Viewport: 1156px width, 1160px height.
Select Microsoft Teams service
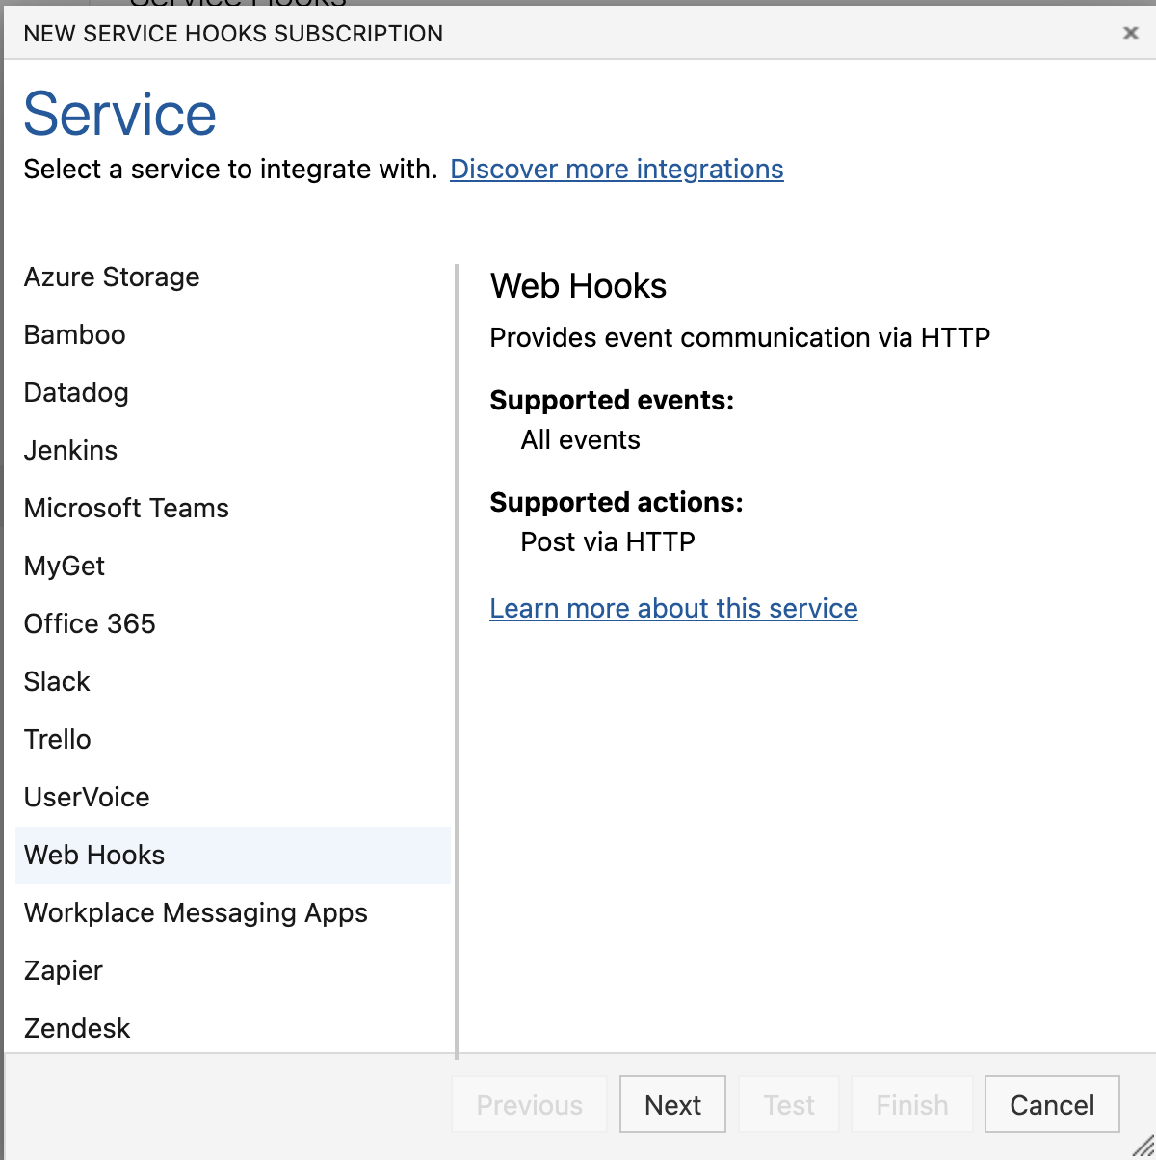point(233,509)
